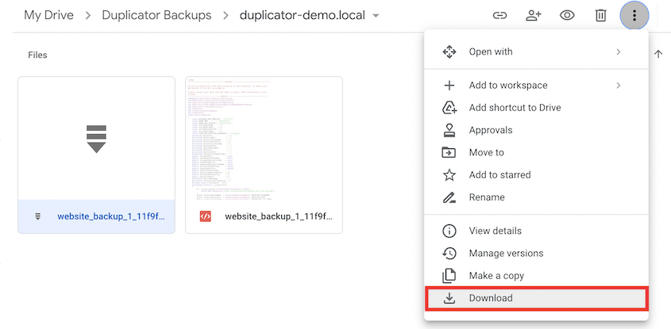The image size is (671, 329).
Task: Select Make a copy
Action: [536, 276]
